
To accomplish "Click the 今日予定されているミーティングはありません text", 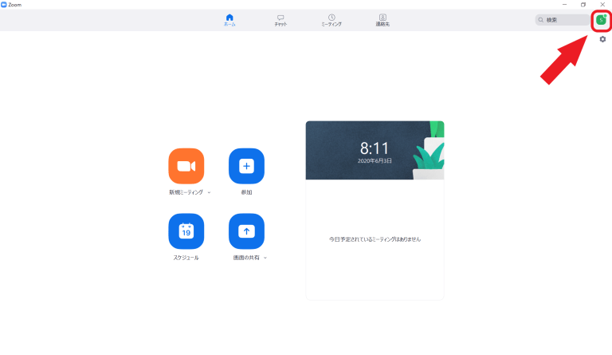I will (x=375, y=239).
